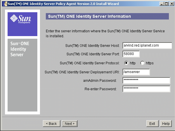Click the 'Sun(TM) ONE Identity Server Protocol:' label
Image resolution: width=175 pixels, height=131 pixels.
pyautogui.click(x=90, y=63)
